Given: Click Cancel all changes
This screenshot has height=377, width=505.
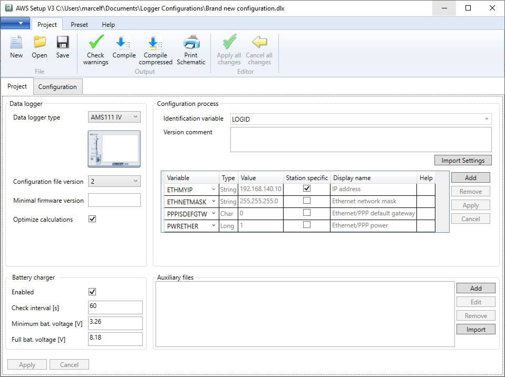Looking at the screenshot, I should click(x=259, y=50).
